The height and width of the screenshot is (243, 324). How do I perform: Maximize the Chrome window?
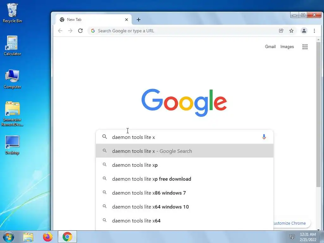[303, 15]
